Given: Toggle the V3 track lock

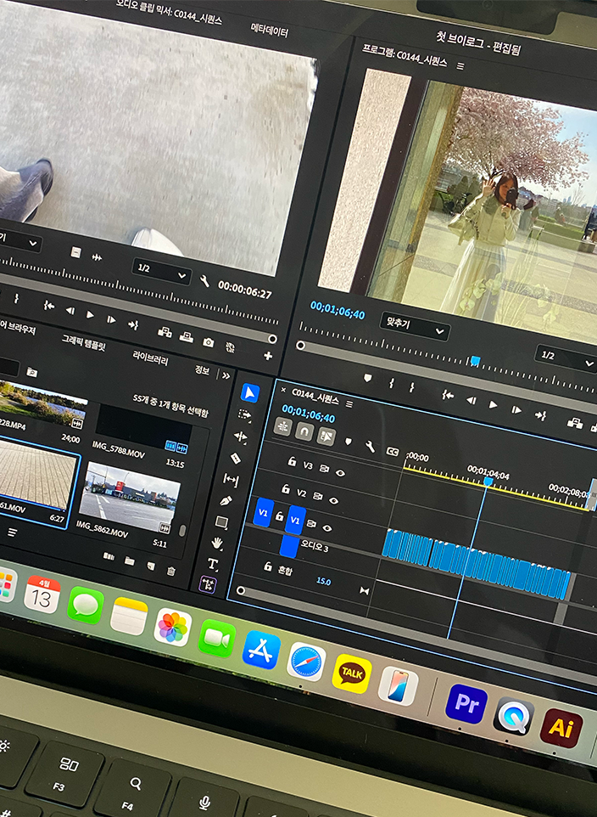Looking at the screenshot, I should [x=292, y=461].
